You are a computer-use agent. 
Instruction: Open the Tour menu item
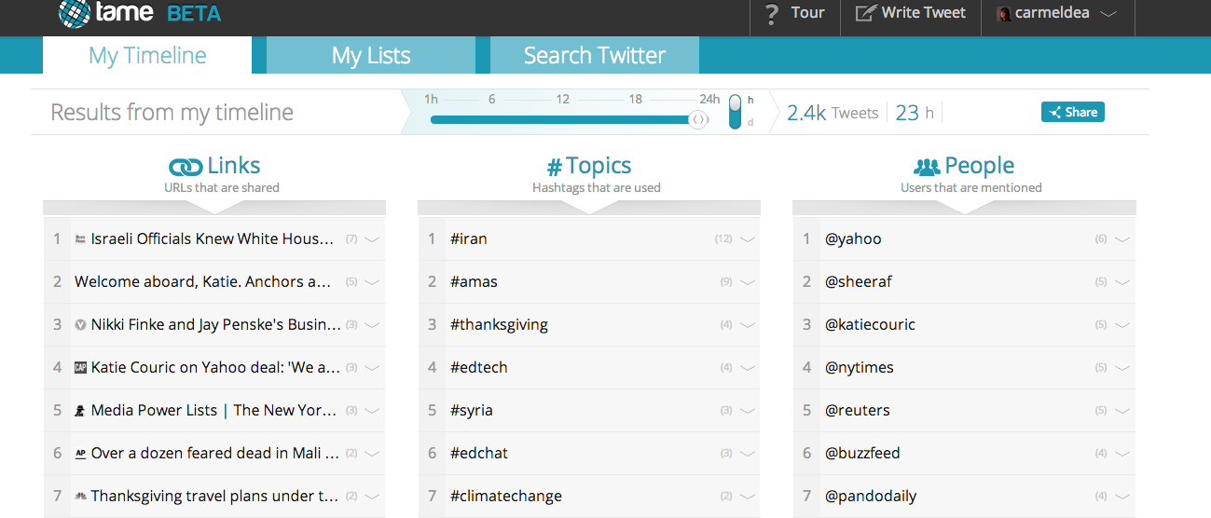[x=795, y=14]
